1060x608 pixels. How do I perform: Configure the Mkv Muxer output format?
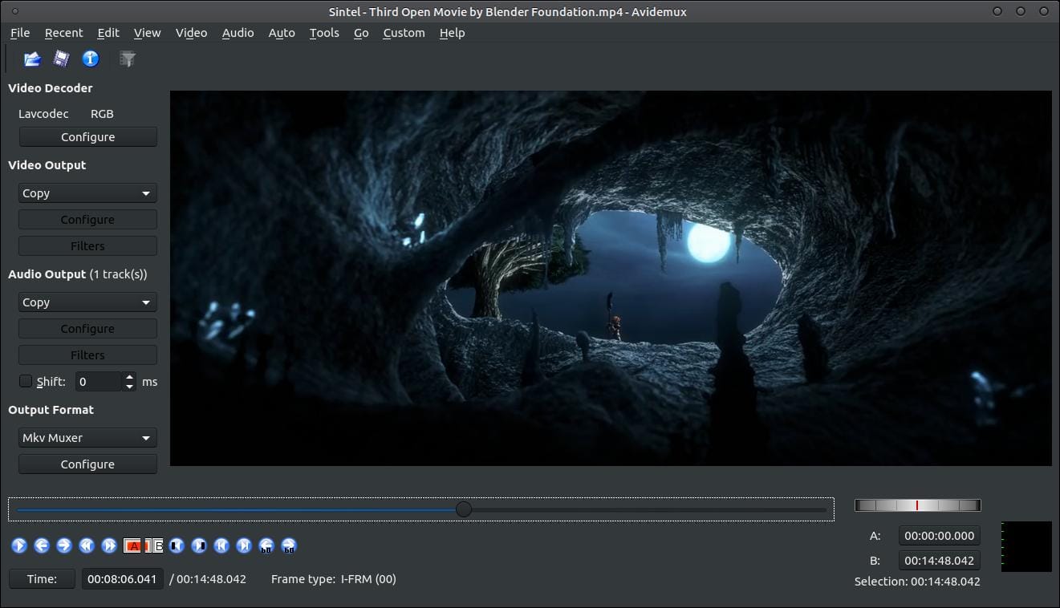coord(87,464)
